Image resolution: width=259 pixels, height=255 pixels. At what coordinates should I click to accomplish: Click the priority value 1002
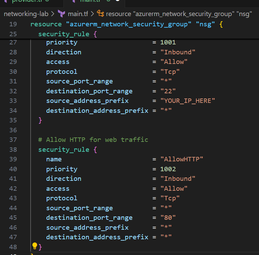click(168, 169)
